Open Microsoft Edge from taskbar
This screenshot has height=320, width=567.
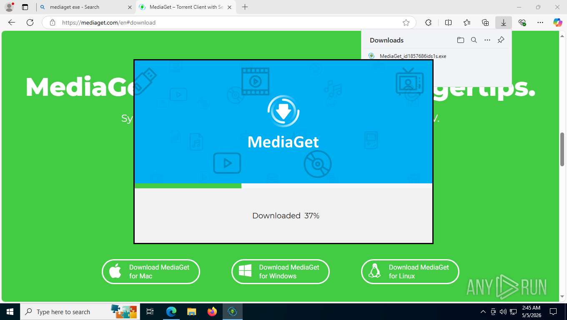pos(171,312)
